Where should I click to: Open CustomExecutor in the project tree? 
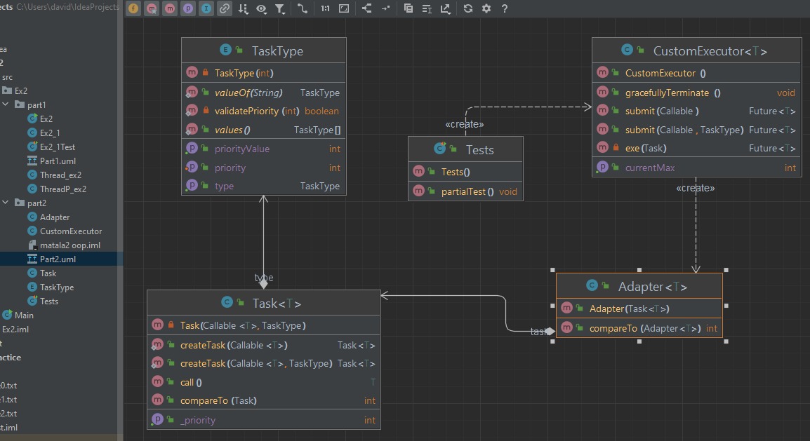(70, 231)
